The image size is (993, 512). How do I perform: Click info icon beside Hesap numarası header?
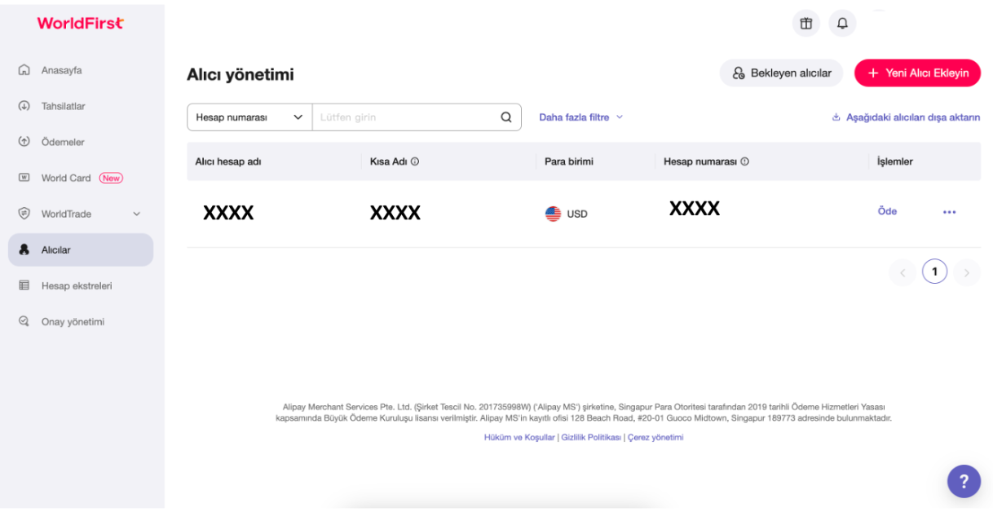click(x=744, y=161)
